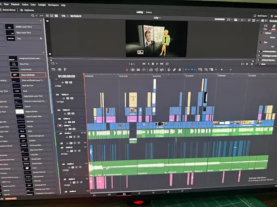Open the Help menu
The height and width of the screenshot is (207, 277).
tap(63, 5)
